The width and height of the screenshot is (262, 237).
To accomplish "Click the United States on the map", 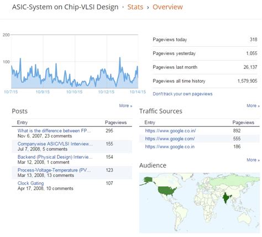I will tap(166, 191).
